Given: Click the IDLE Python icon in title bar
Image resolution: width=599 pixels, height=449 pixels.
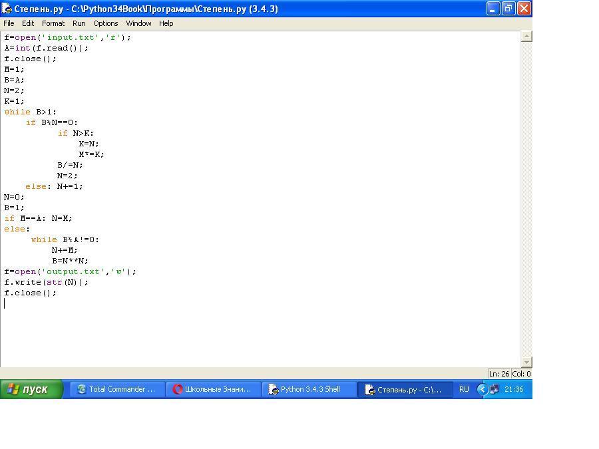Looking at the screenshot, I should click(7, 8).
